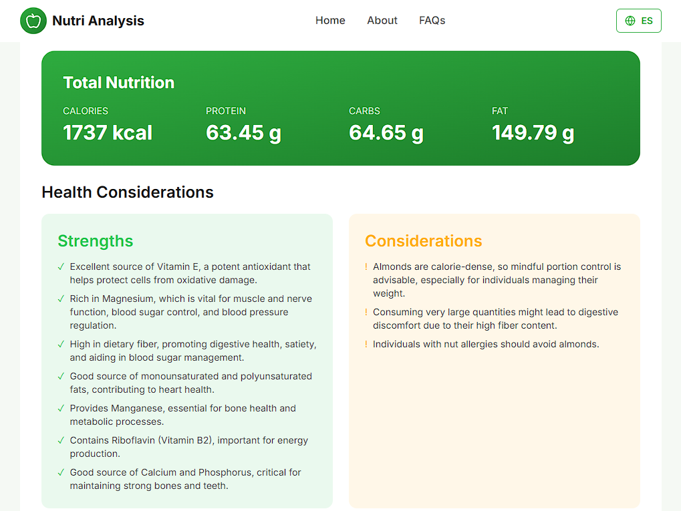The image size is (681, 511).
Task: Click the Provides Manganese text
Action: click(x=183, y=415)
